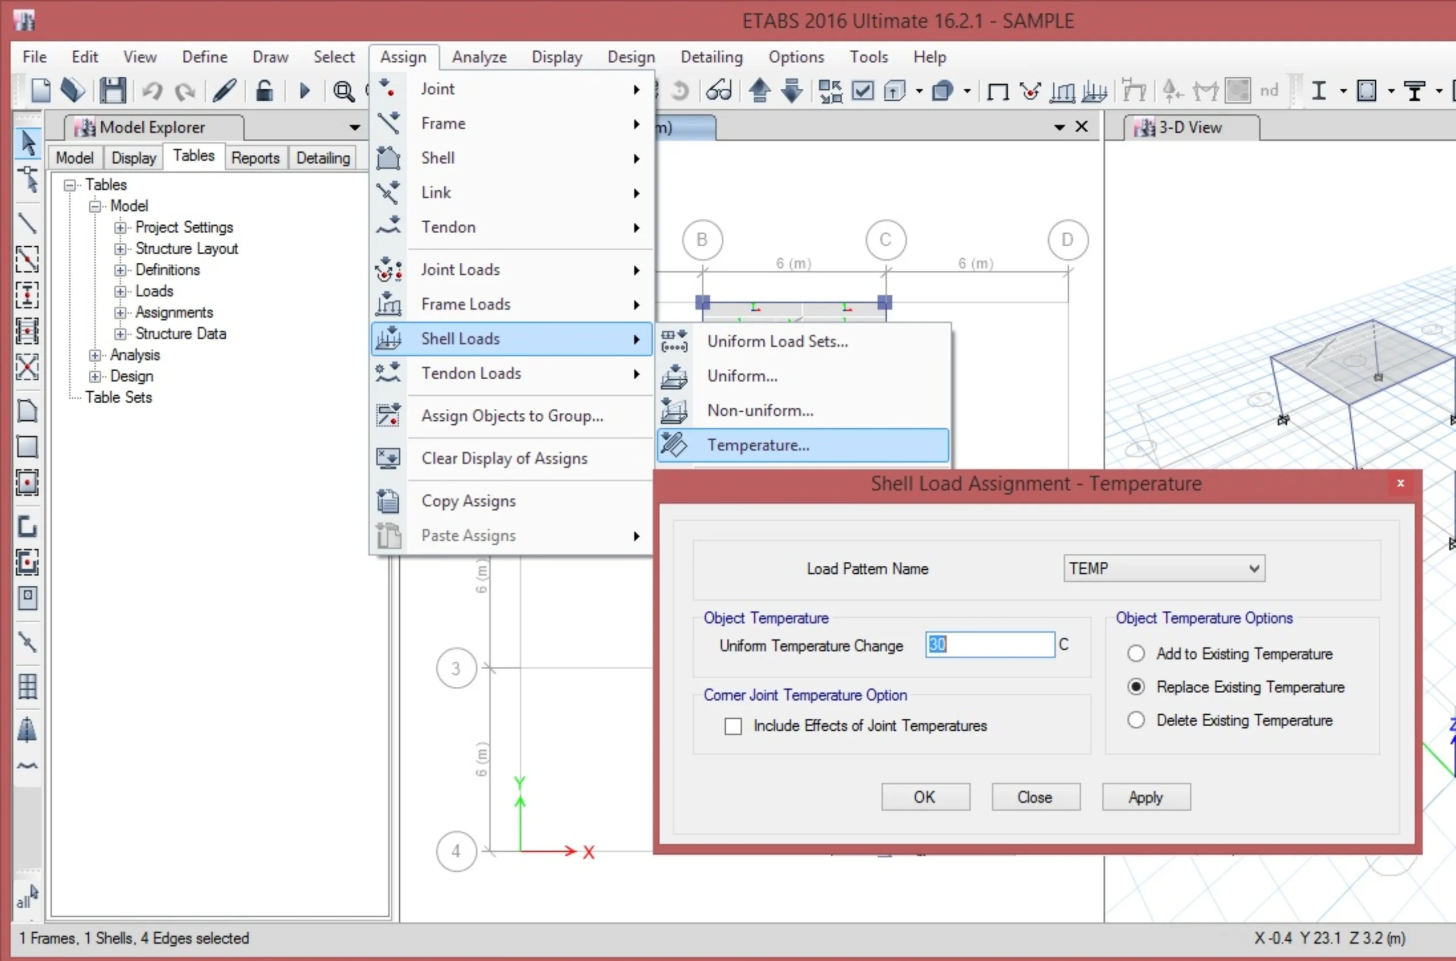1456x961 pixels.
Task: Select the pointer tool in left toolbar
Action: 28,143
